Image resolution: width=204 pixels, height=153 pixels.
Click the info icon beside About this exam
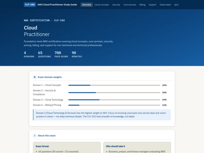(x=35, y=136)
